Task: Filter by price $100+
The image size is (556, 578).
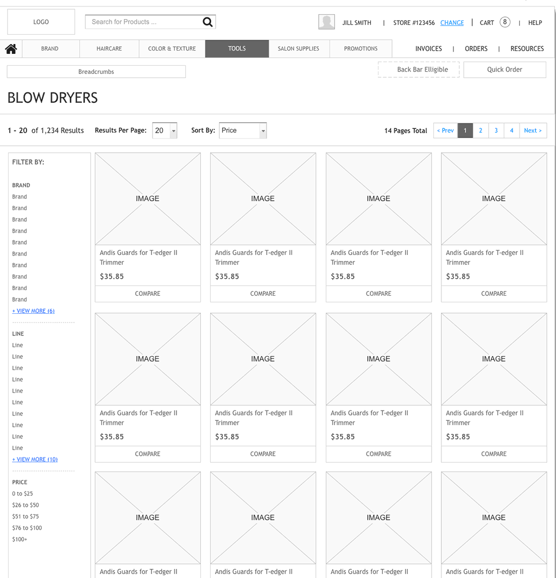Action: 20,539
